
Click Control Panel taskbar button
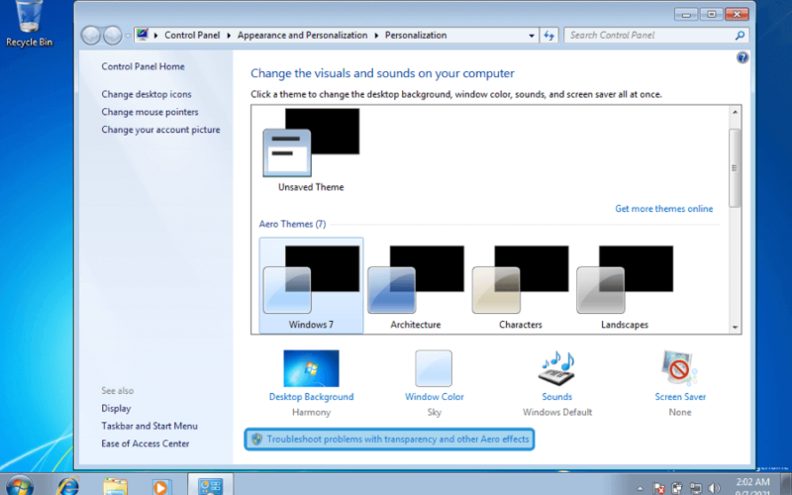210,485
